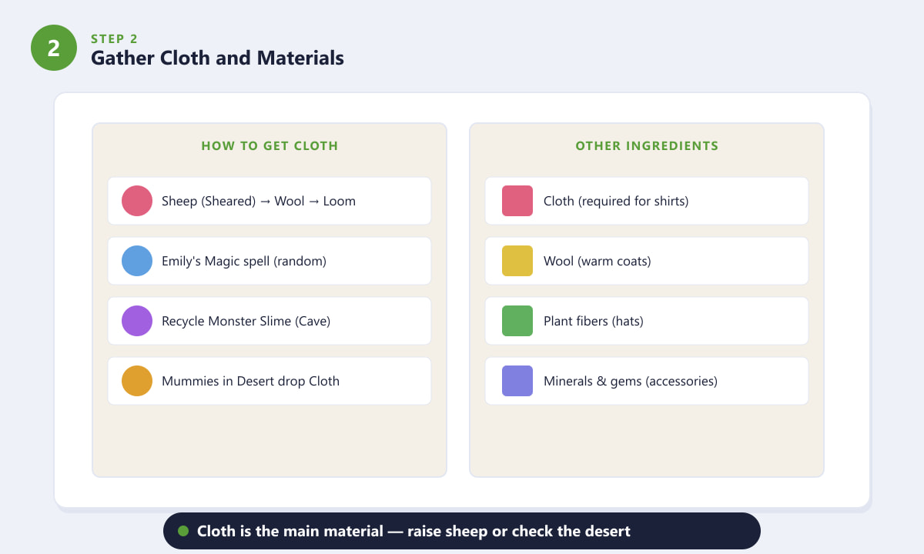The height and width of the screenshot is (554, 924).
Task: Click the green dot in the bottom banner
Action: 183,531
